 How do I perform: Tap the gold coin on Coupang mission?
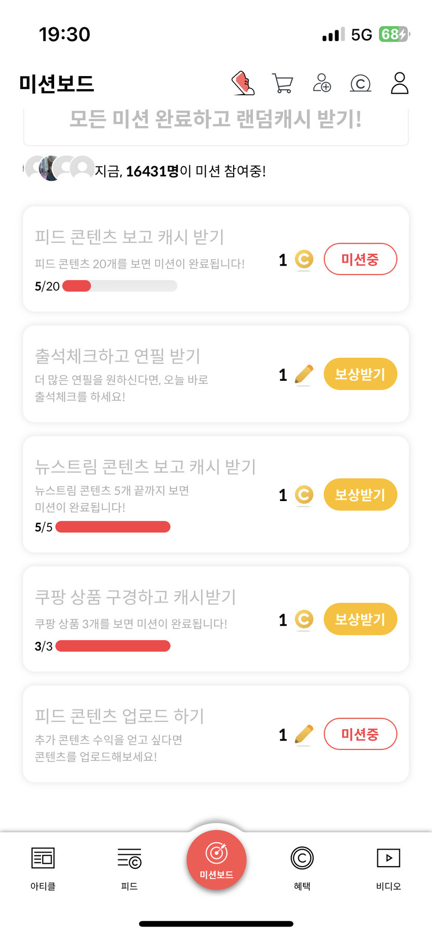coord(304,619)
